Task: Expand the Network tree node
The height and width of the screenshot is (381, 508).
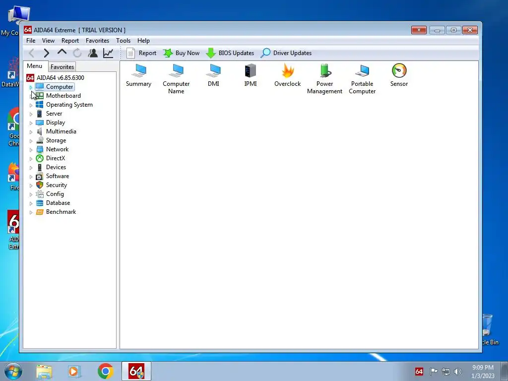Action: (x=31, y=150)
